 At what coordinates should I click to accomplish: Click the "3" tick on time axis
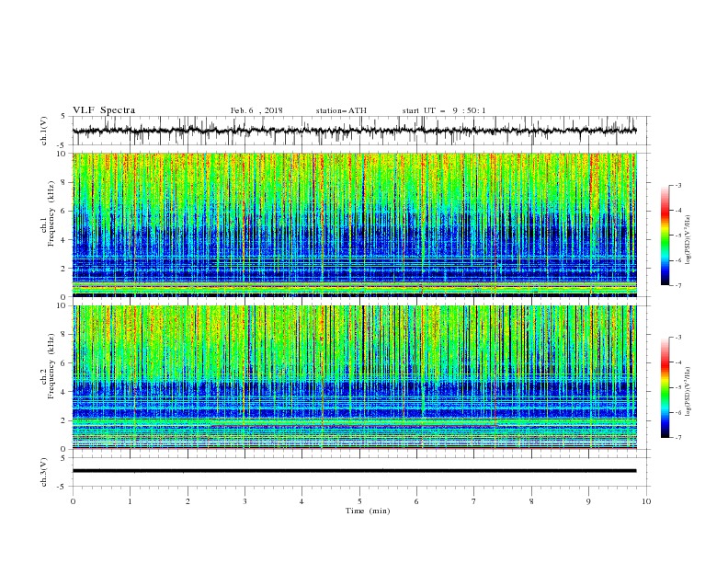coord(245,501)
